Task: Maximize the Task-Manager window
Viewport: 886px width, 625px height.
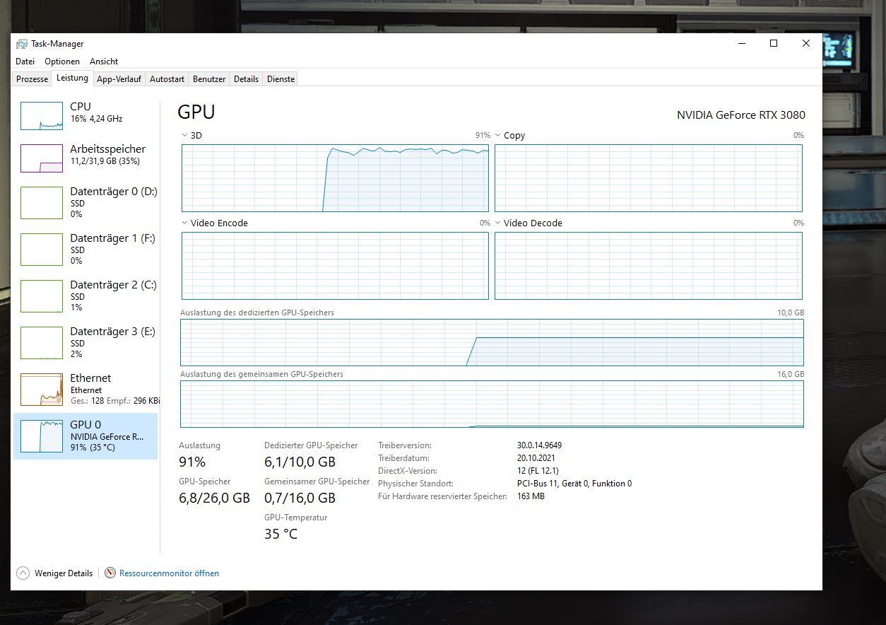Action: coord(774,43)
